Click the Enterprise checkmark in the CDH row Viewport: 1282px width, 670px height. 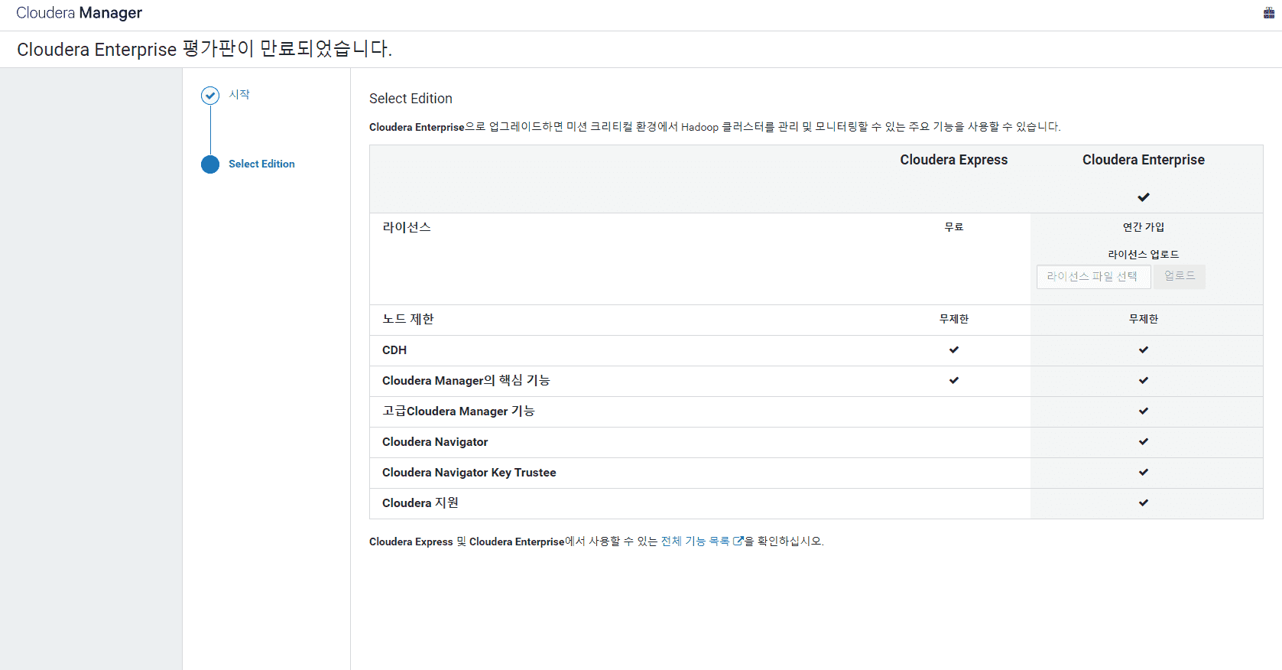click(x=1144, y=350)
